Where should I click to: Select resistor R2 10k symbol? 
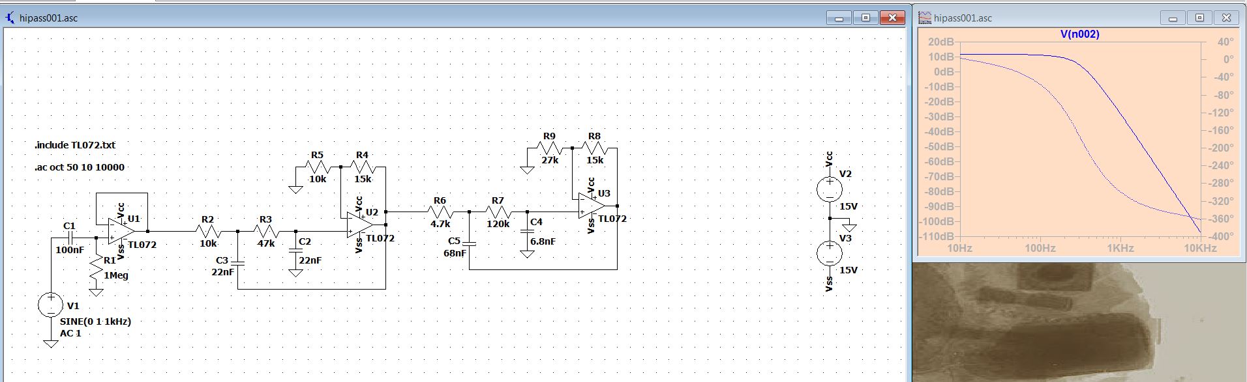point(208,231)
